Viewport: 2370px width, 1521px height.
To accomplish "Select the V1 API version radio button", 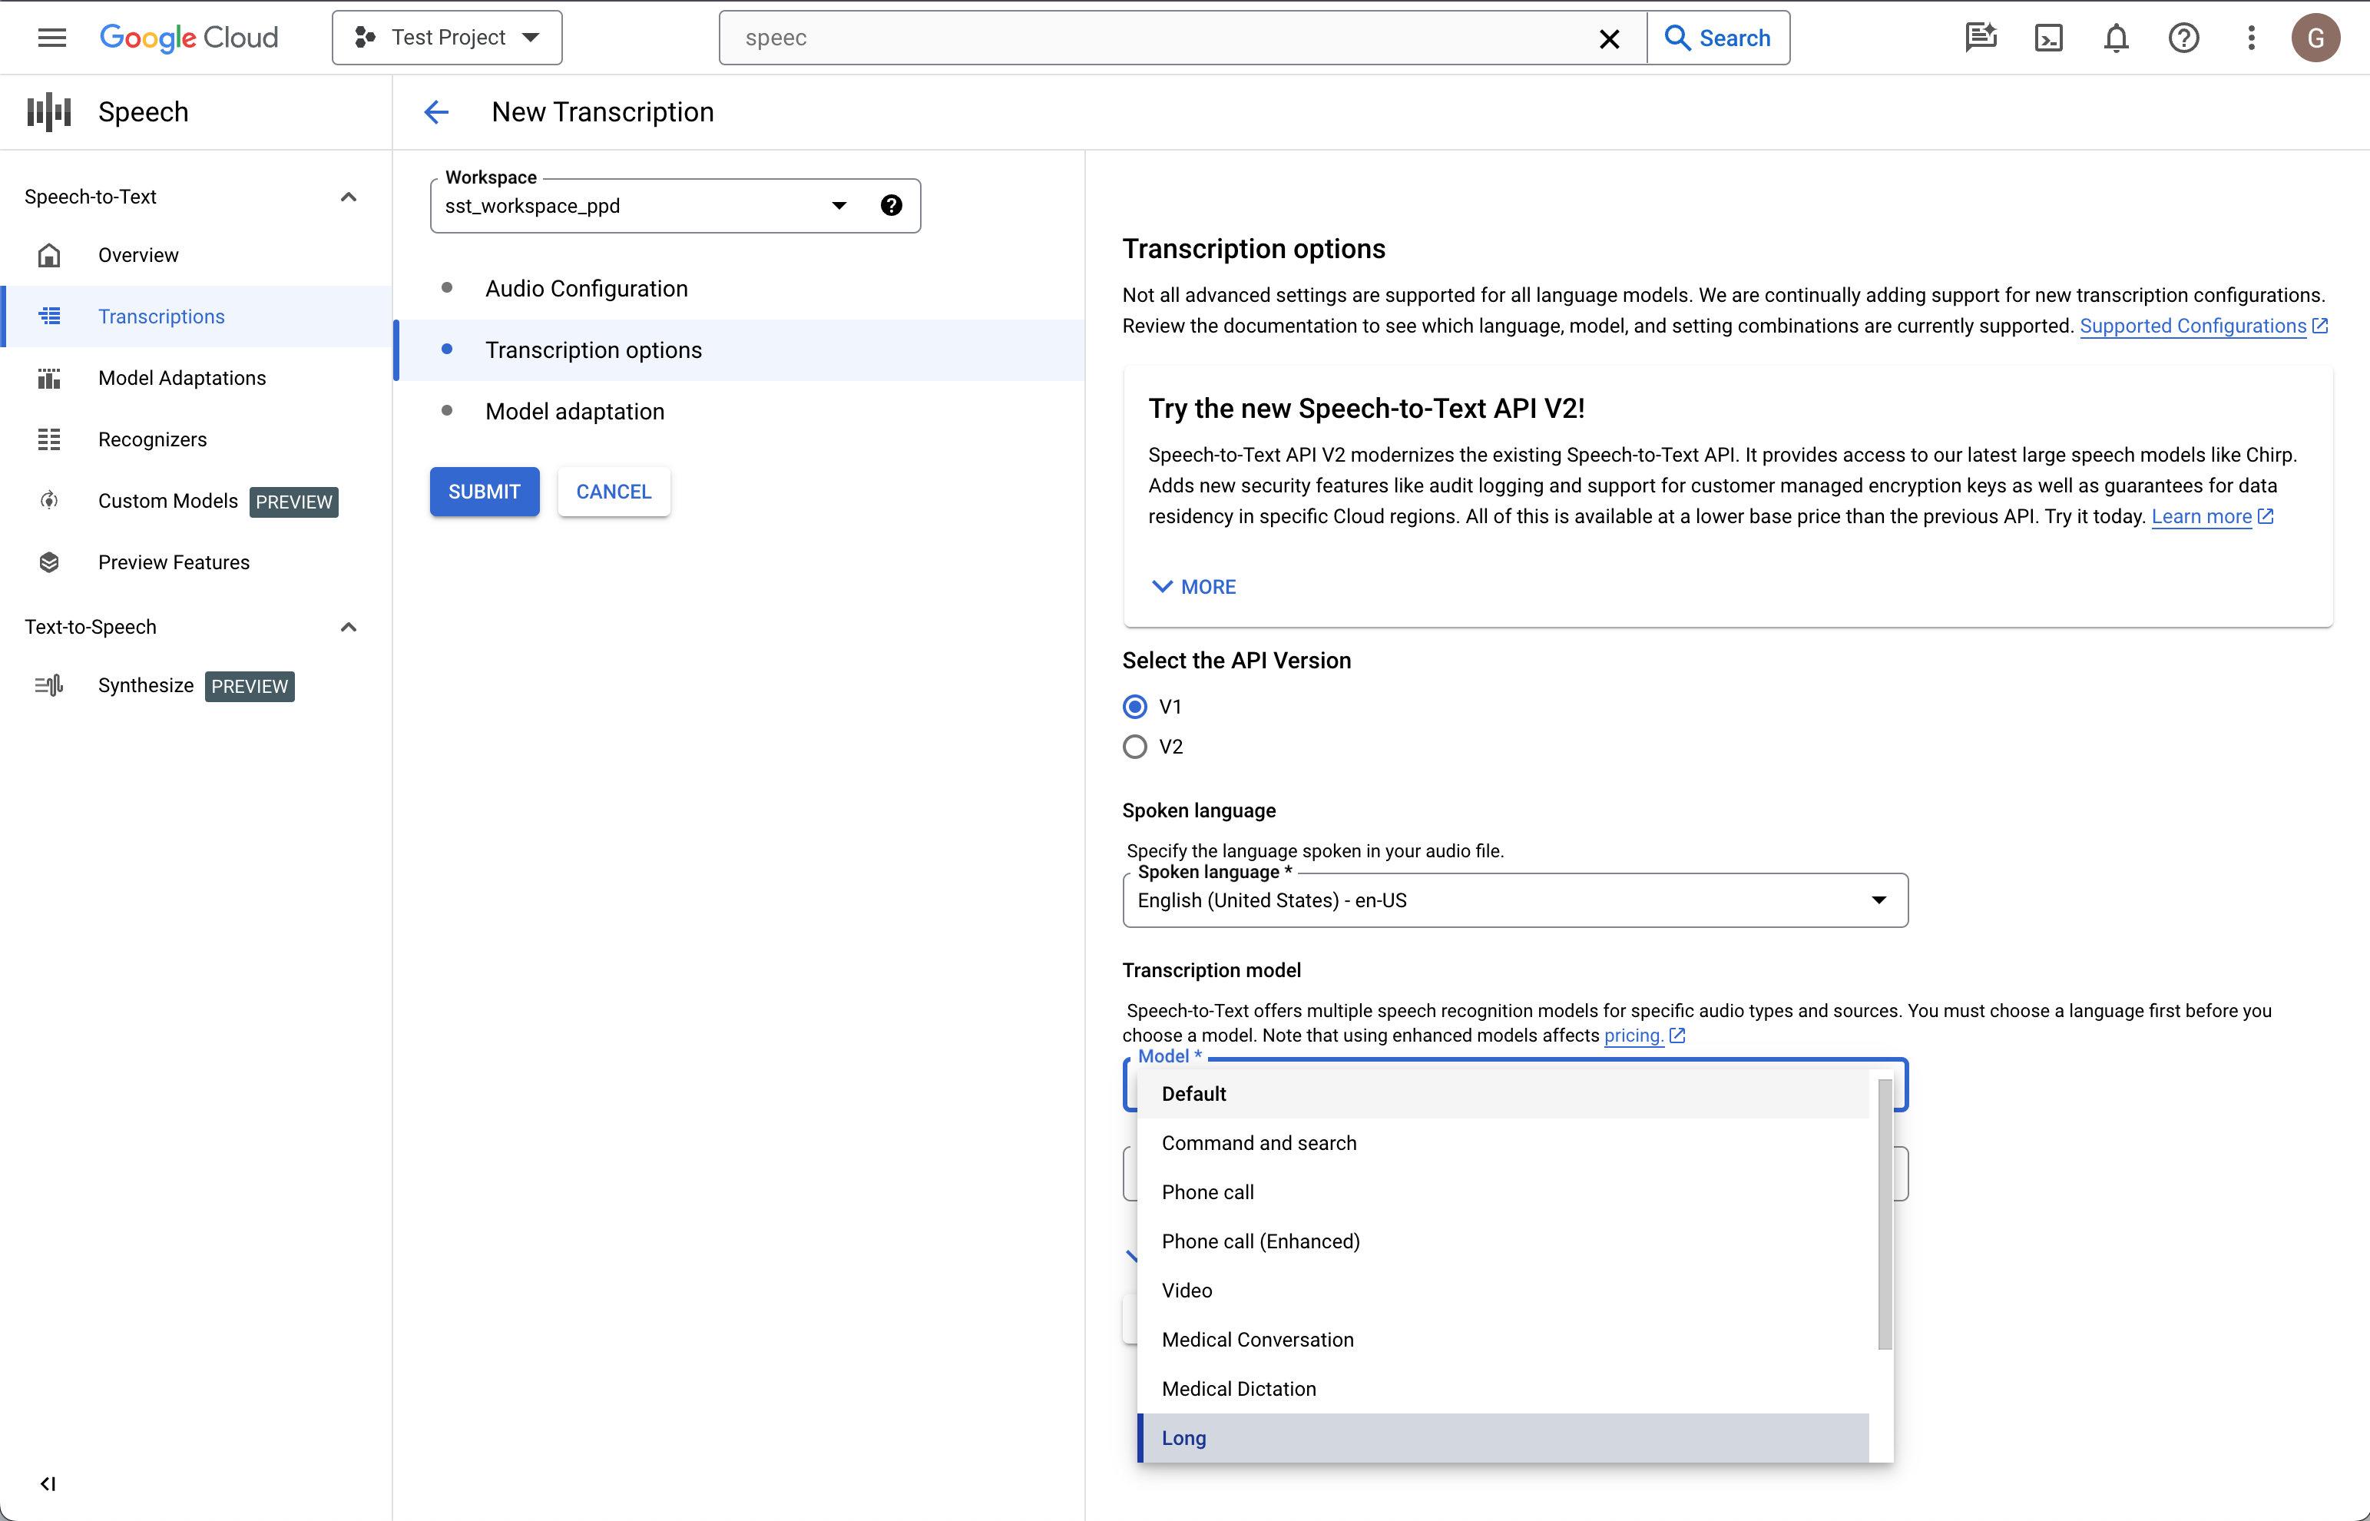I will (1135, 705).
